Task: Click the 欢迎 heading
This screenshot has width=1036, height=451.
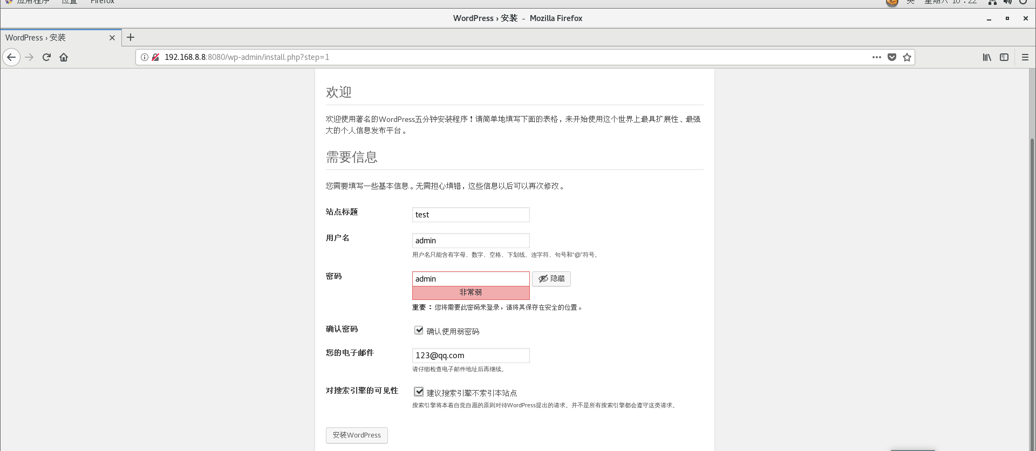Action: 338,92
